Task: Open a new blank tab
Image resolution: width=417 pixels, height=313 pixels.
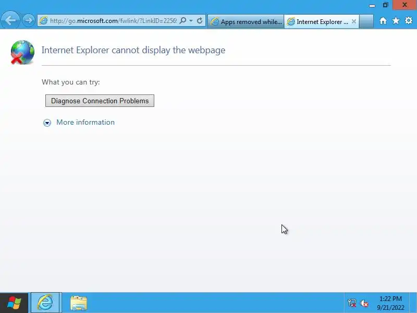Action: tap(366, 21)
